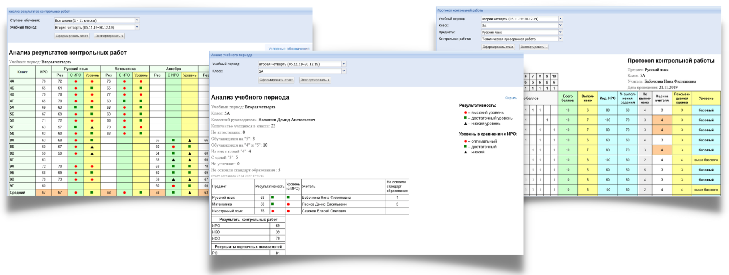Click green square legend icon for достаточный уровень
Viewport: 729px width, 275px height.
pos(466,118)
